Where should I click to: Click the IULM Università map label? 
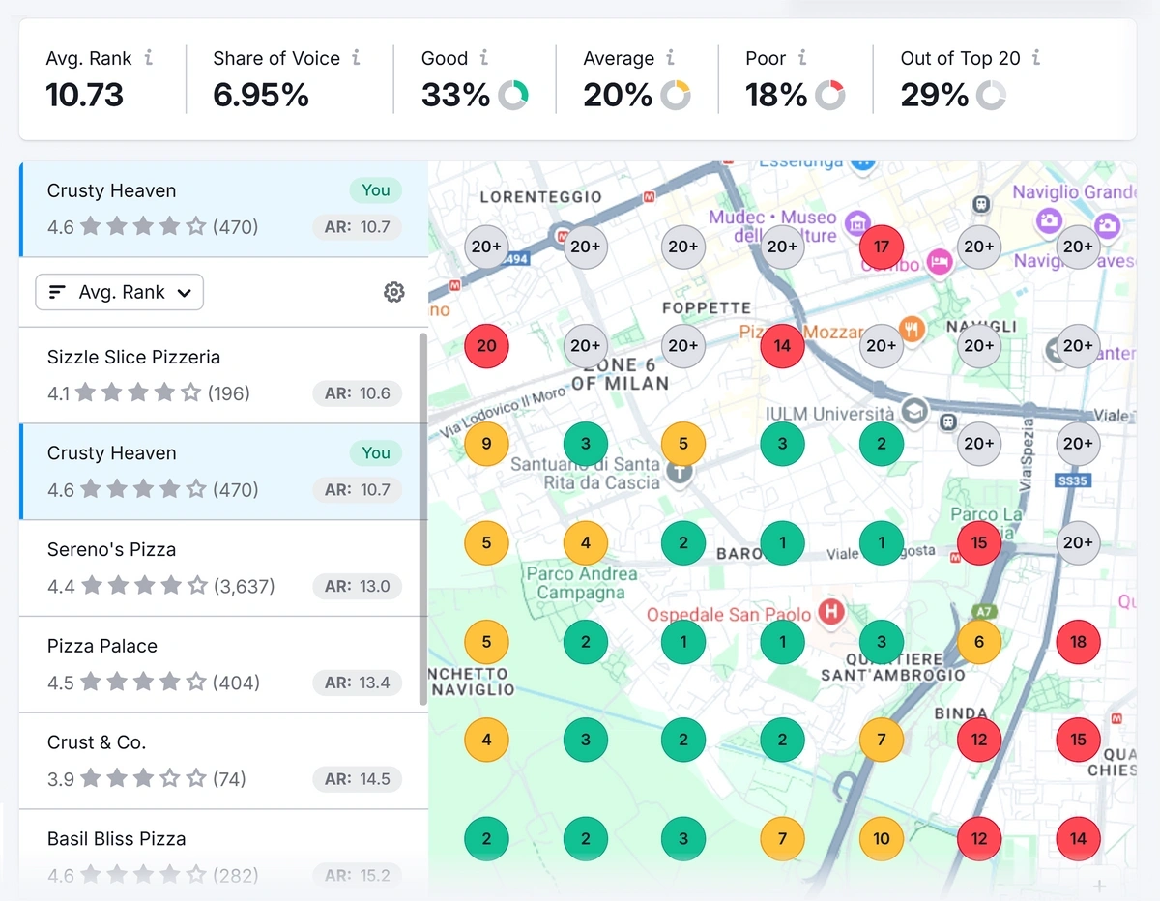(x=830, y=414)
